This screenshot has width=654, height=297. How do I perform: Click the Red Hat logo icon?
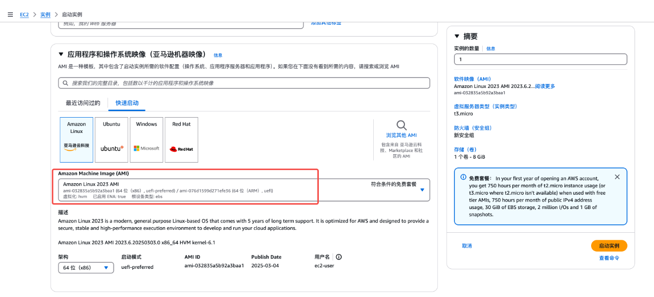[181, 148]
